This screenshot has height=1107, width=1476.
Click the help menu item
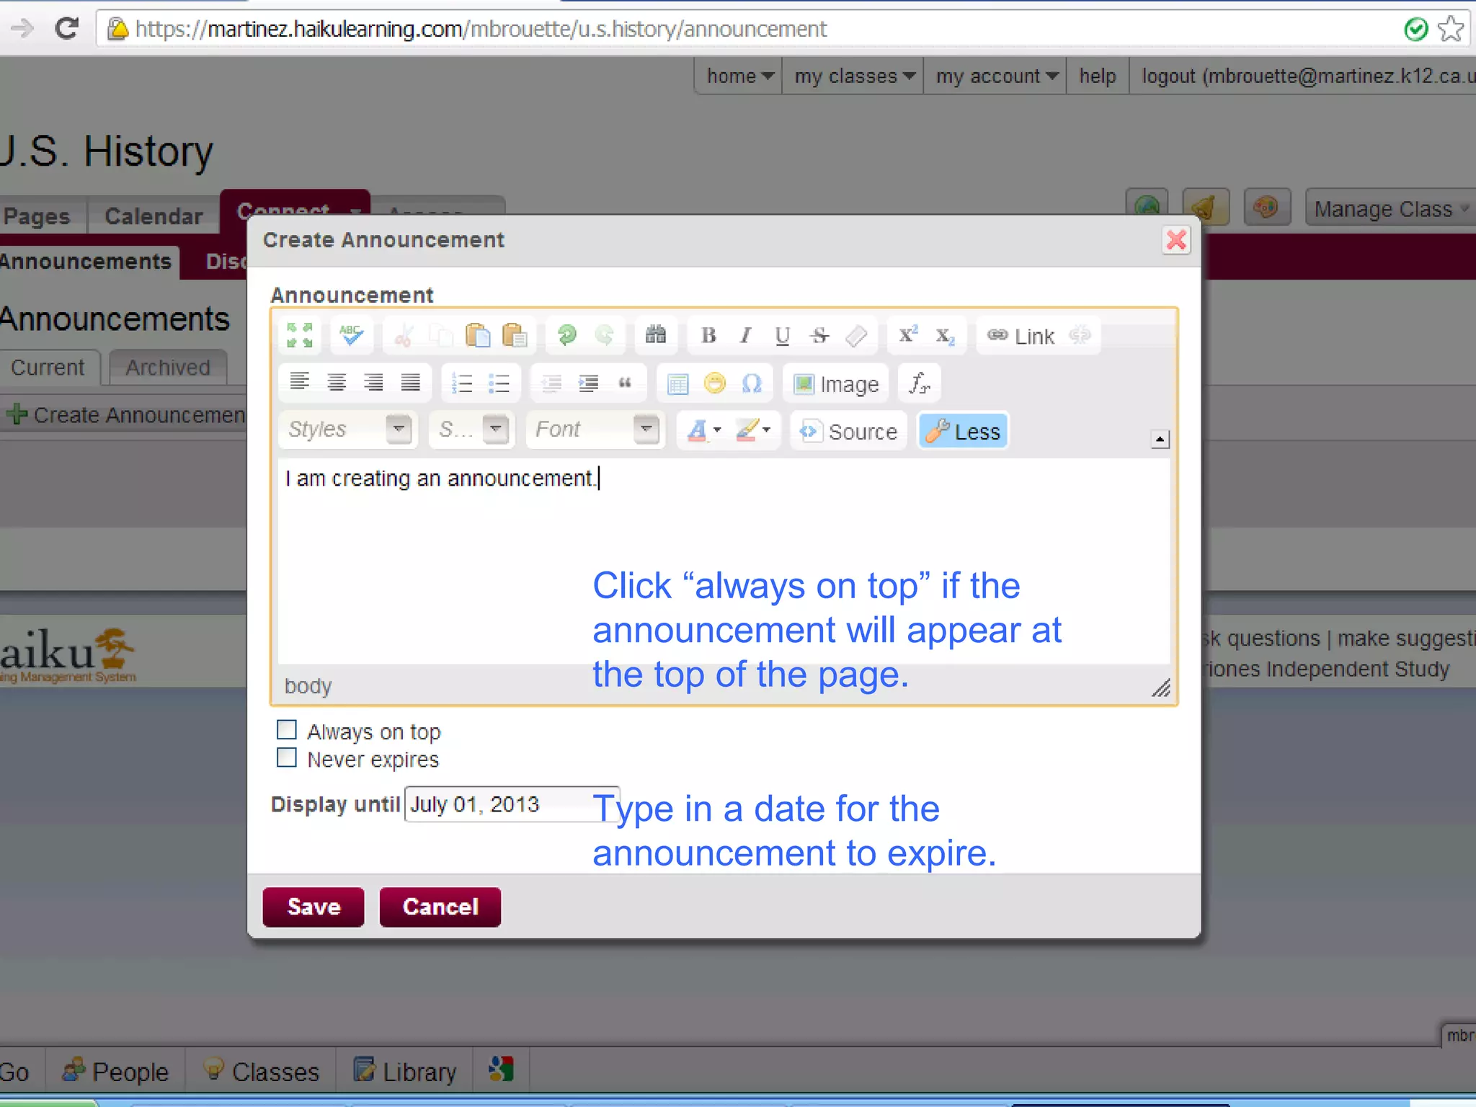tap(1097, 76)
